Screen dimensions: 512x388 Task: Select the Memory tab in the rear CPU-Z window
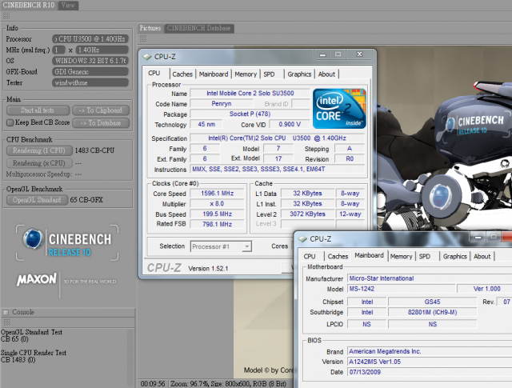pos(246,74)
